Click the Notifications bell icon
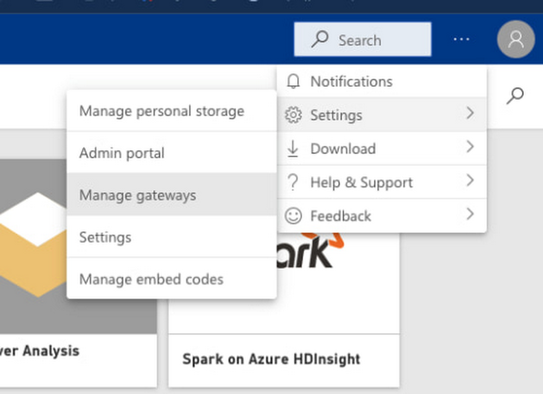The image size is (543, 394). click(293, 82)
